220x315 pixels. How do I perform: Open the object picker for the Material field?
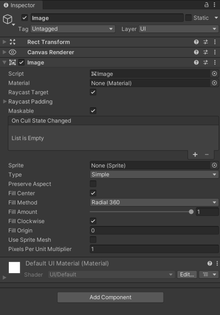pyautogui.click(x=214, y=83)
